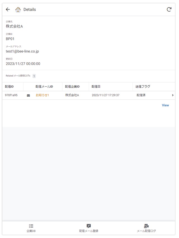Viewport: 179px width, 238px height.
Task: Go back using the left arrow
Action: pyautogui.click(x=8, y=9)
